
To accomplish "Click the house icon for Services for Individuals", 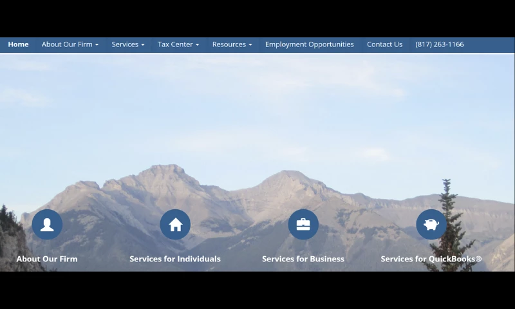I will (175, 224).
